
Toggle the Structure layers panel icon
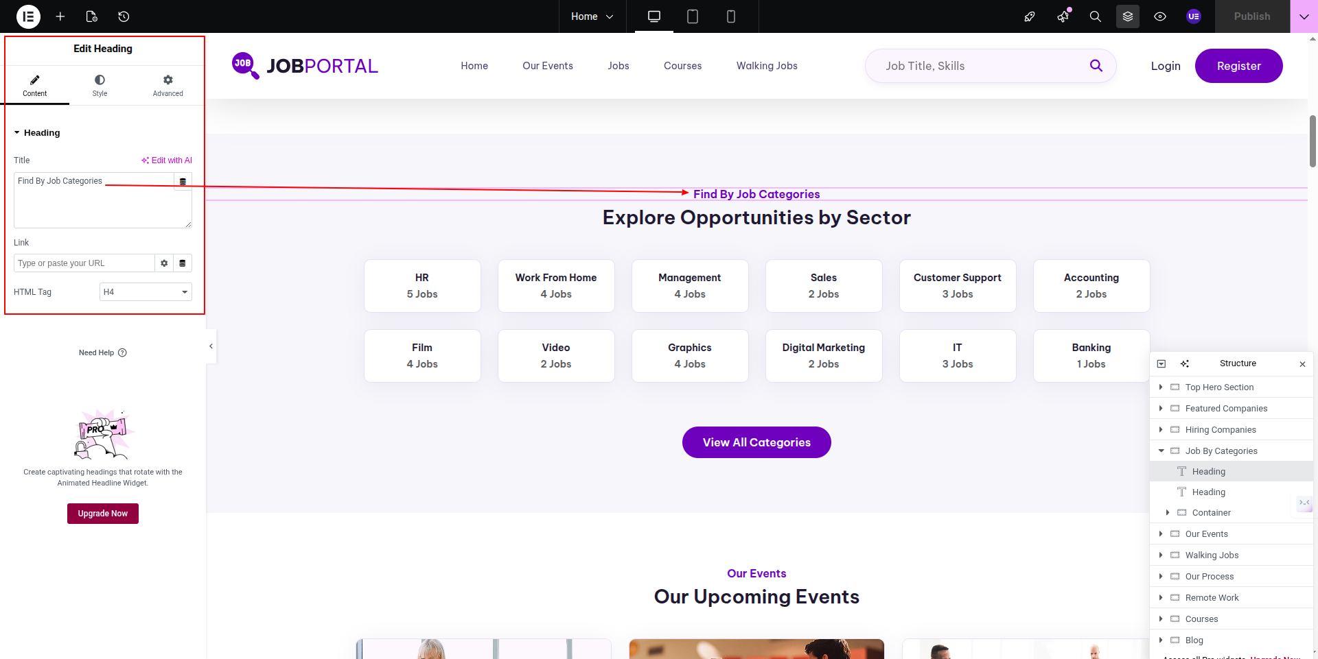1127,16
